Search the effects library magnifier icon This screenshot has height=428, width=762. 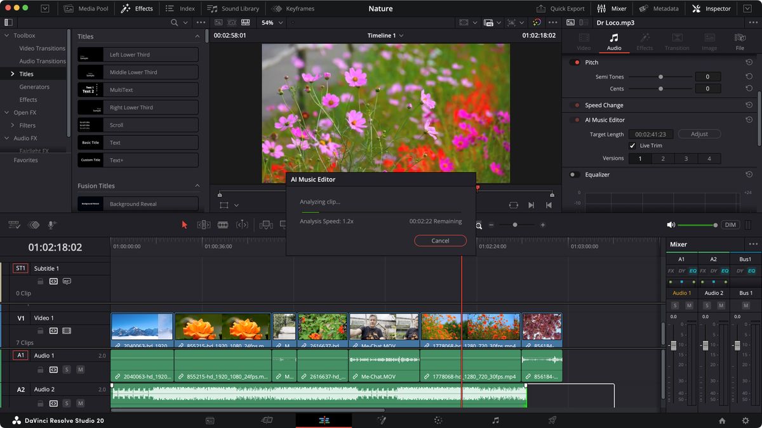175,22
